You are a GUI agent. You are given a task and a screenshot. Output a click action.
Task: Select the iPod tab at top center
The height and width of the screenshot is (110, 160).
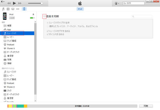(x=80, y=9)
